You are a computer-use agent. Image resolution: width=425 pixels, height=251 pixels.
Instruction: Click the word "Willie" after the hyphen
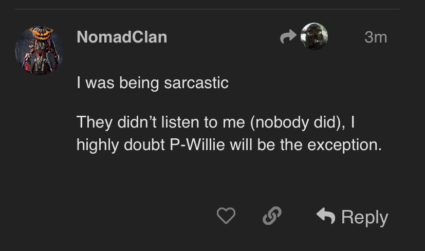[204, 144]
